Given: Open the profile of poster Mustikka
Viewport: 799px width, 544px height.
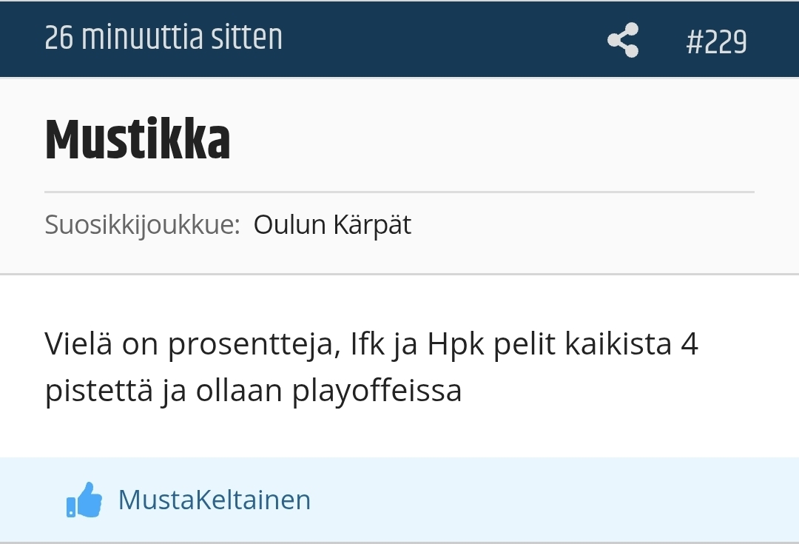Looking at the screenshot, I should [138, 139].
